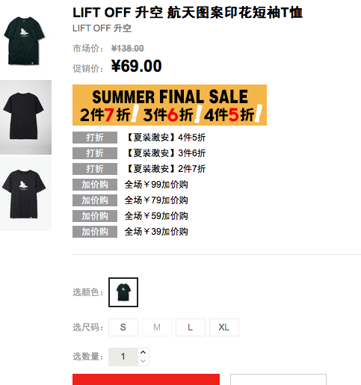The width and height of the screenshot is (361, 385).
Task: Click the red purchase button
Action: (146, 379)
